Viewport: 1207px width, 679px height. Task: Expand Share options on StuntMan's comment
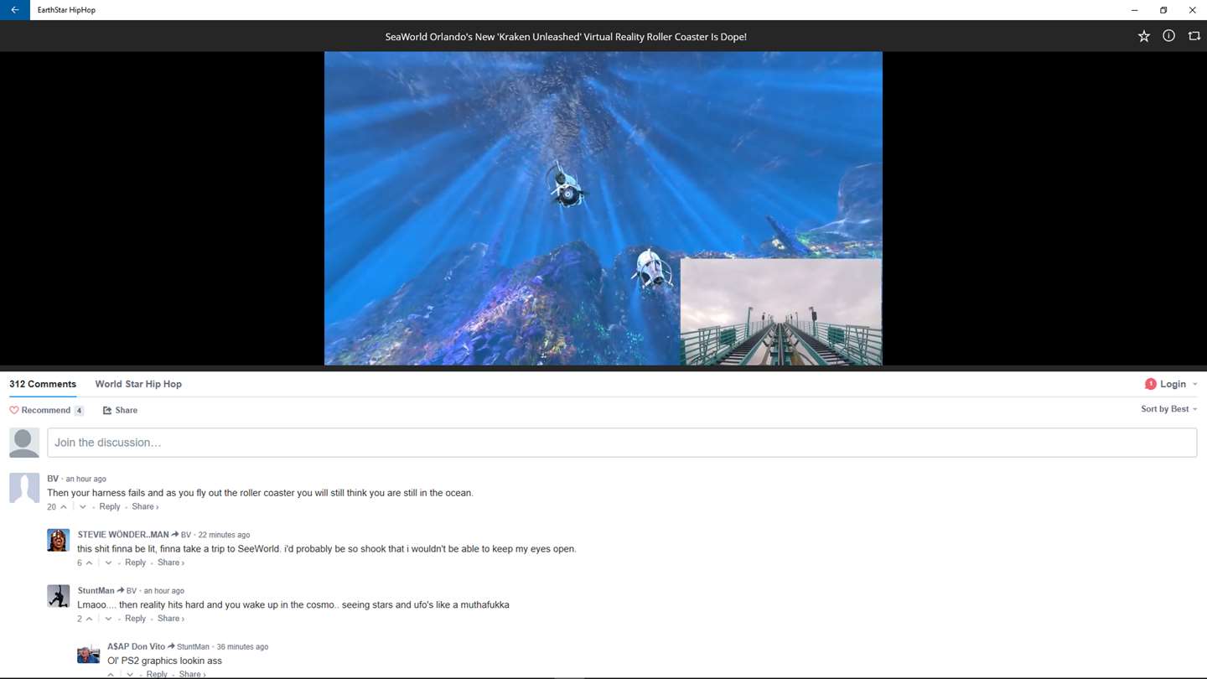point(171,619)
